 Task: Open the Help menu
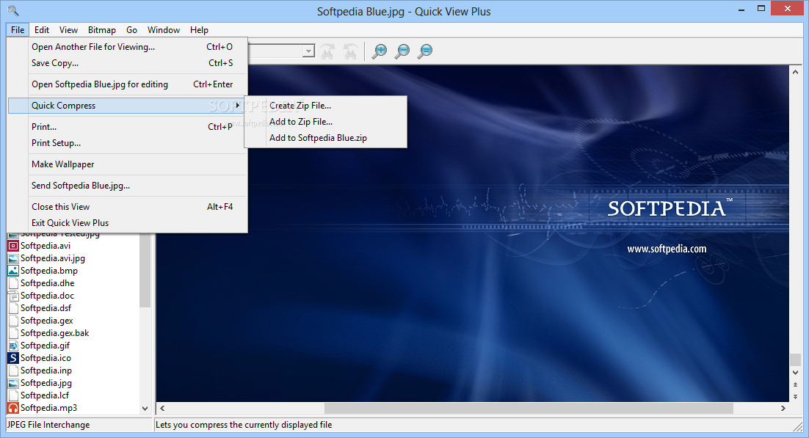click(x=199, y=30)
